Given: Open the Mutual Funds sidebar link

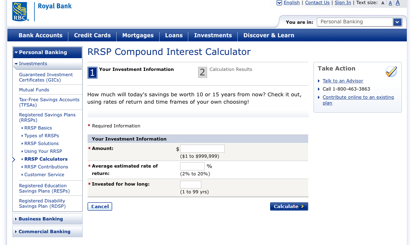Looking at the screenshot, I should [x=34, y=90].
